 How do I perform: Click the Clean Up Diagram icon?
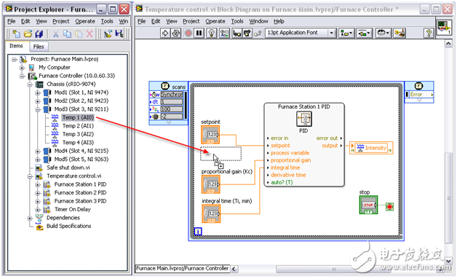click(400, 33)
